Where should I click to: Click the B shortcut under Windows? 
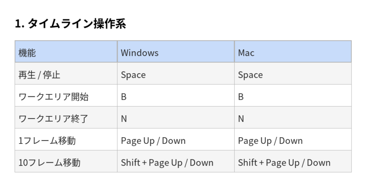[x=124, y=97]
